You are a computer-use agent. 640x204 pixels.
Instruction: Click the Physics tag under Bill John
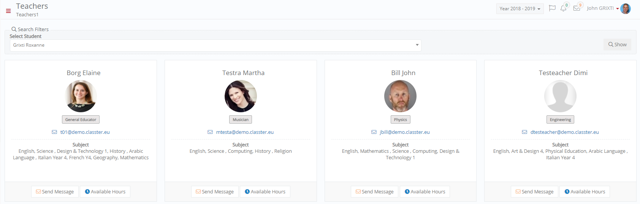(x=401, y=119)
